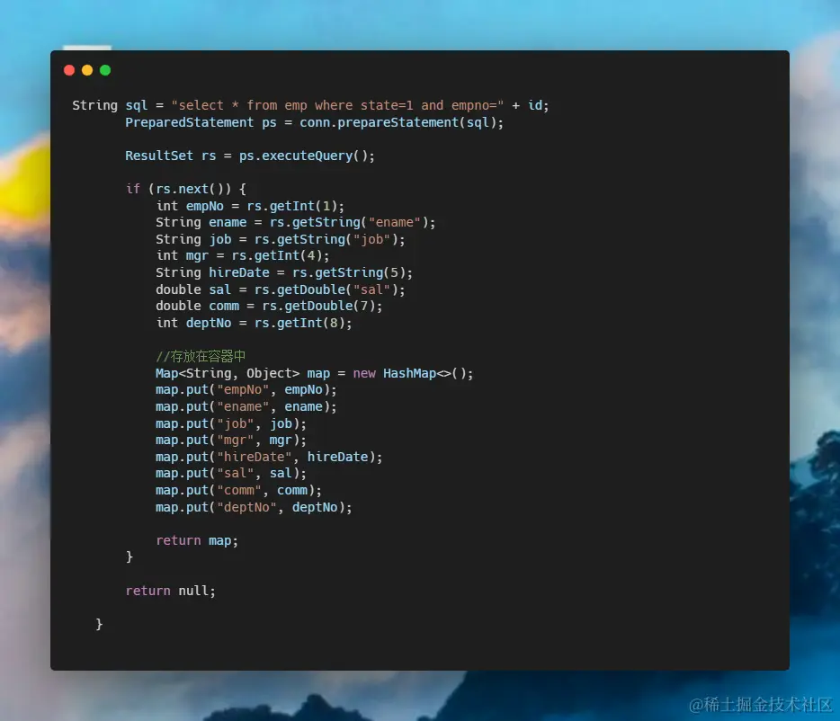The width and height of the screenshot is (840, 721).
Task: Click the 'int deptNo = rs.getInt(8);' line
Action: point(254,323)
